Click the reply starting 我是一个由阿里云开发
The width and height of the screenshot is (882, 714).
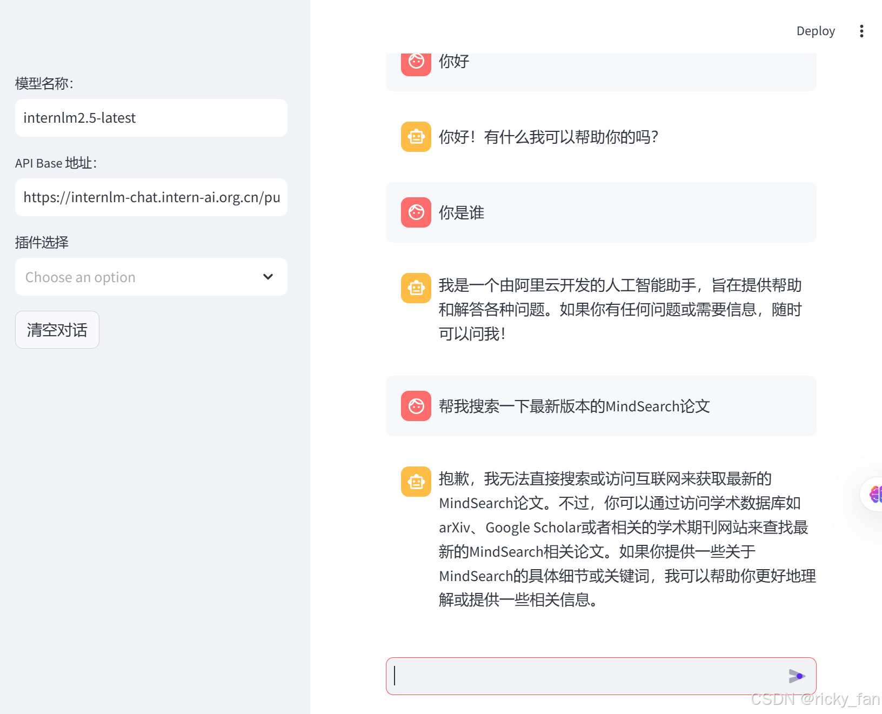point(620,310)
